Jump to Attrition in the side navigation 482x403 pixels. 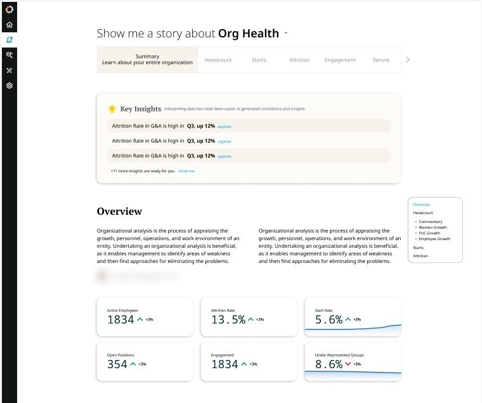click(420, 256)
